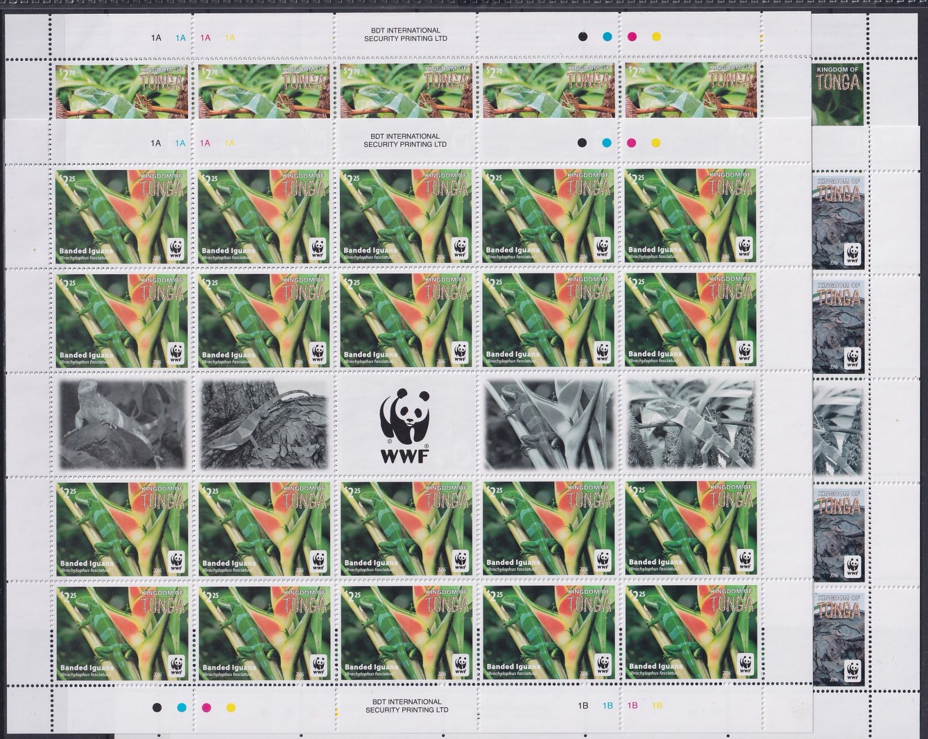928x739 pixels.
Task: Select the first $2.70 Tonga stamp on the back sheet
Action: coord(122,91)
